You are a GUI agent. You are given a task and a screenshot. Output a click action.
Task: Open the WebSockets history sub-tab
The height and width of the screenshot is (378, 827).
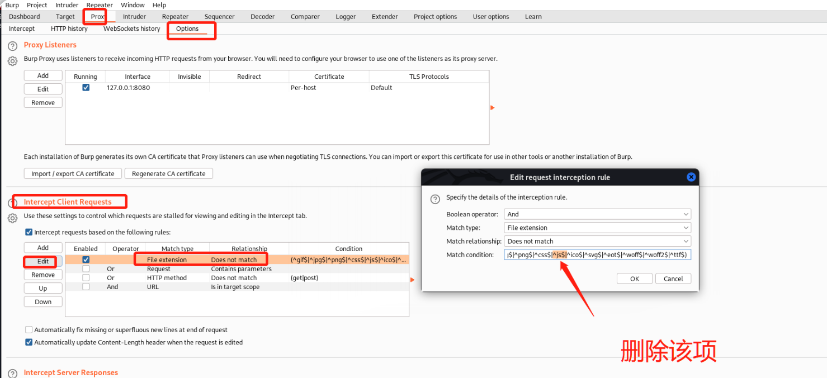tap(132, 29)
